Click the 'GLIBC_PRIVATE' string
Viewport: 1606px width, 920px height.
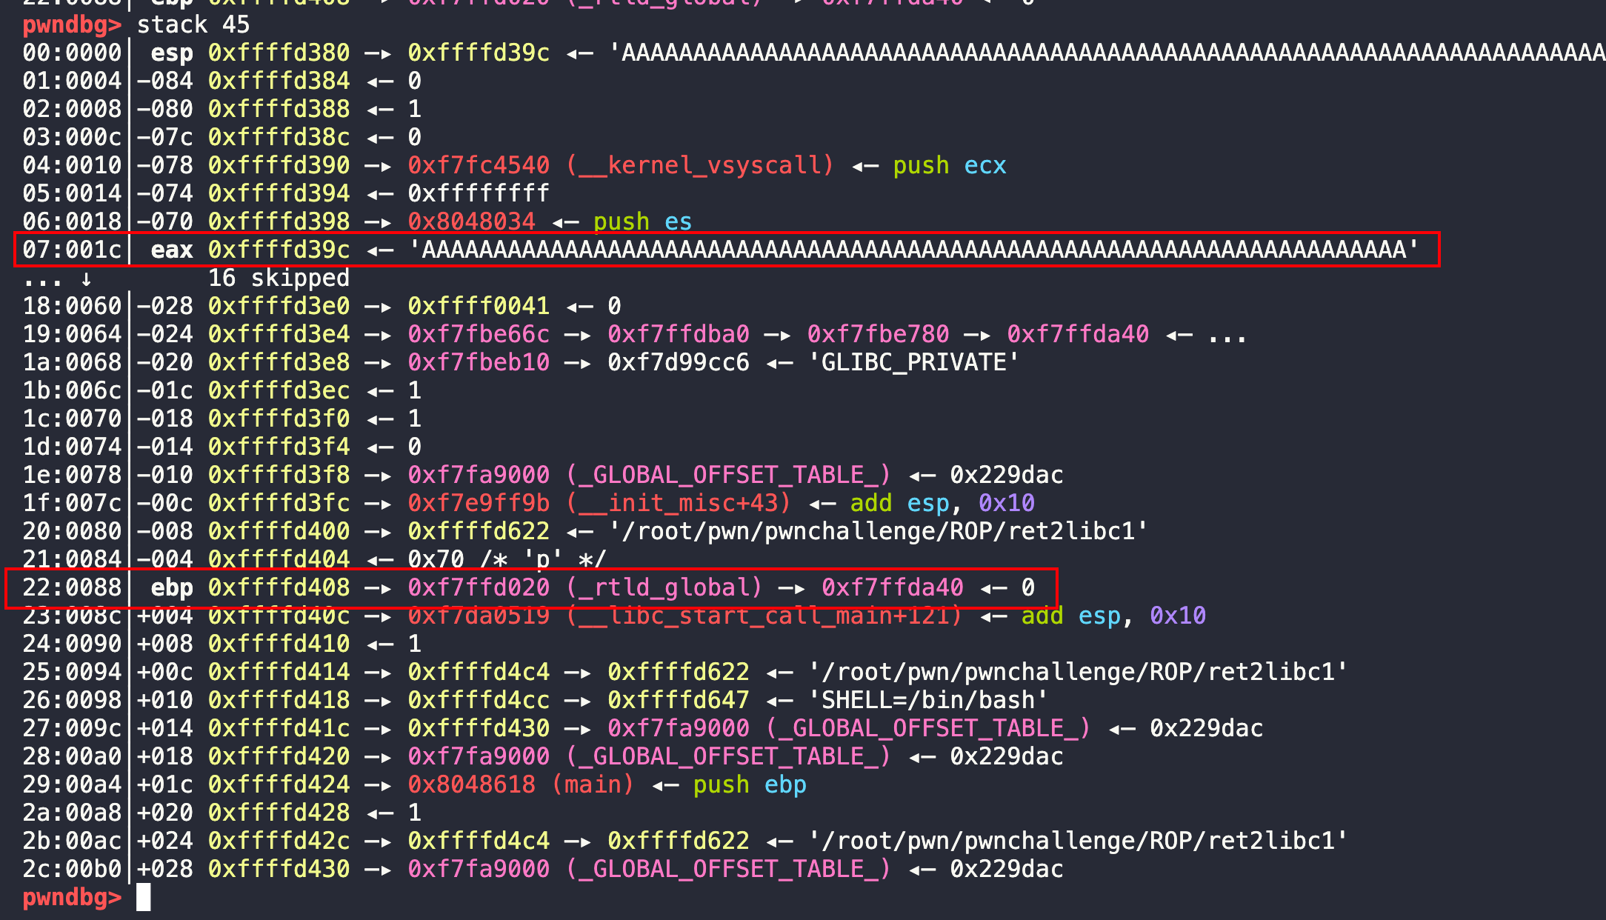(x=914, y=362)
